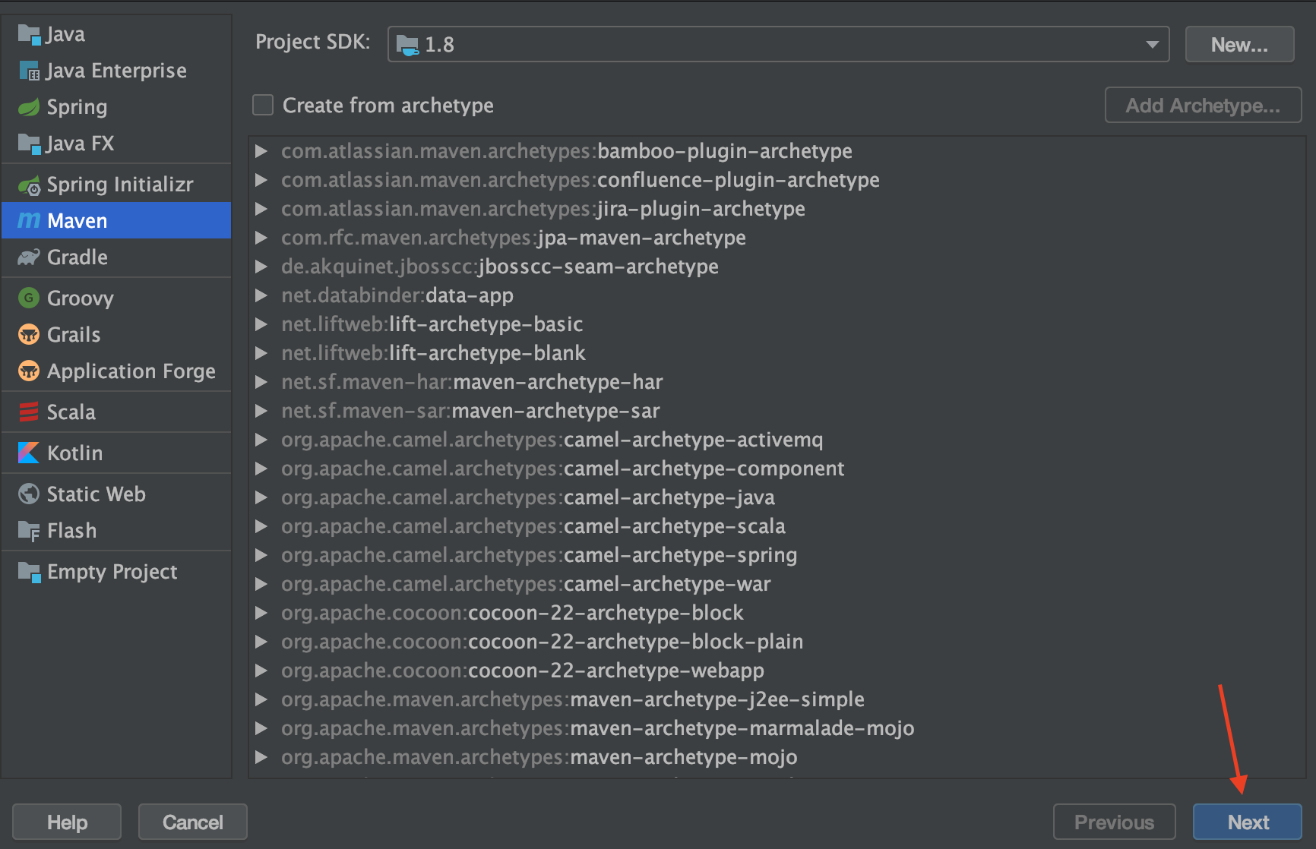This screenshot has width=1316, height=849.
Task: Click Add Archetype... button
Action: click(1203, 105)
